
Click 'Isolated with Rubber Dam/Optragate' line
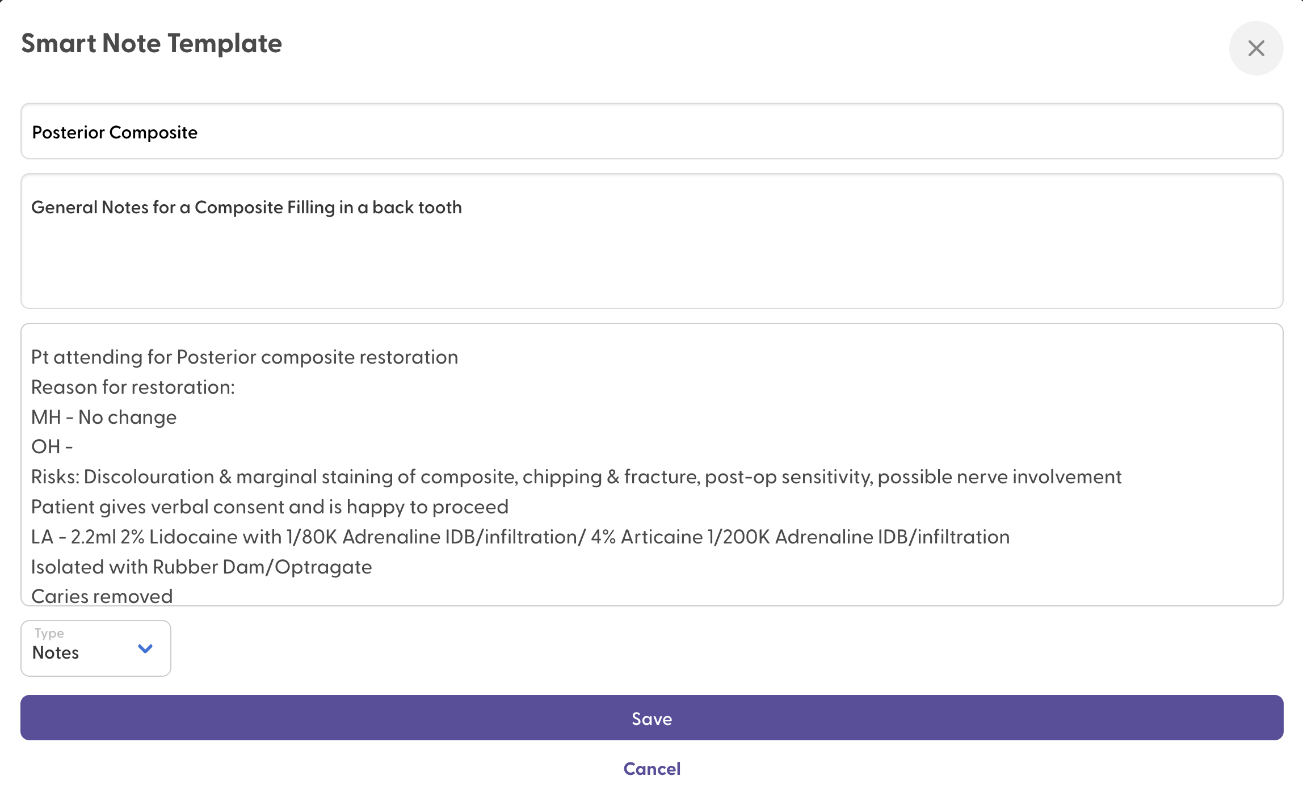coord(201,567)
